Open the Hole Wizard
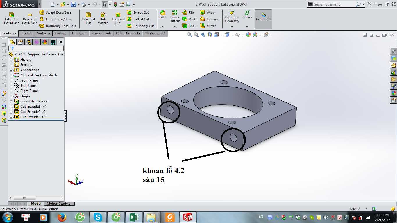397x223 pixels. tap(103, 18)
